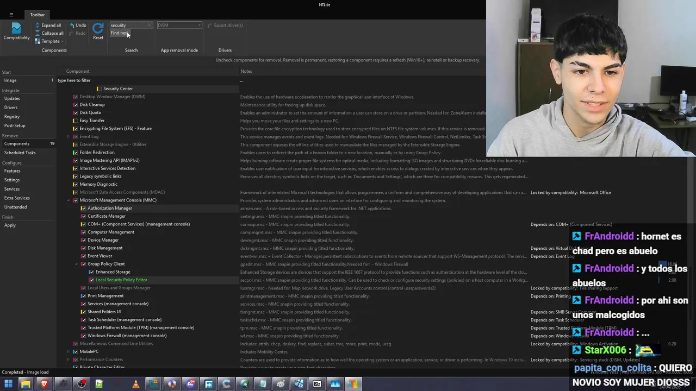
Task: Open the DISM app removal mode dropdown
Action: tap(179, 25)
